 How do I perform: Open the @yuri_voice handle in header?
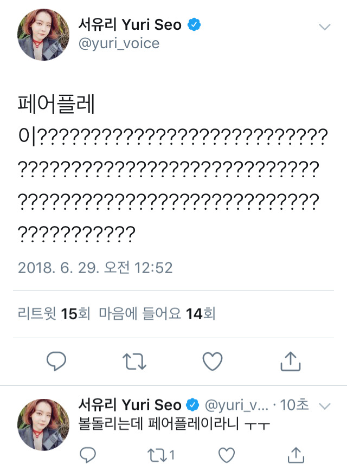click(x=119, y=43)
